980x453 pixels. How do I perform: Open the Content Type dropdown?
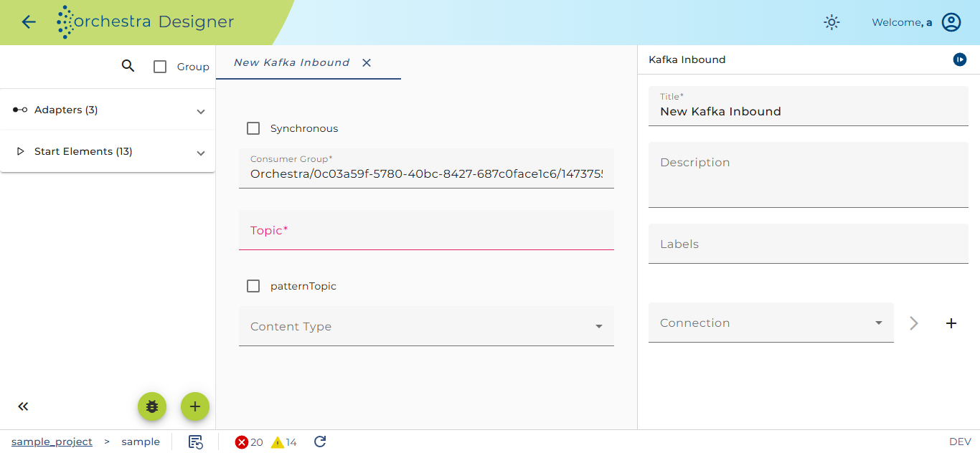coord(426,326)
